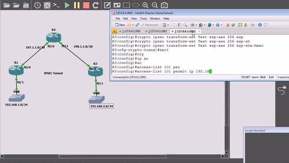Expand the font dropdown arrow
The height and width of the screenshot is (163, 289).
(x=221, y=25)
